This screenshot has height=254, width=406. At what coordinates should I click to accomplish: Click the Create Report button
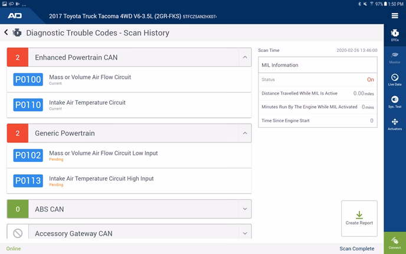click(x=359, y=219)
